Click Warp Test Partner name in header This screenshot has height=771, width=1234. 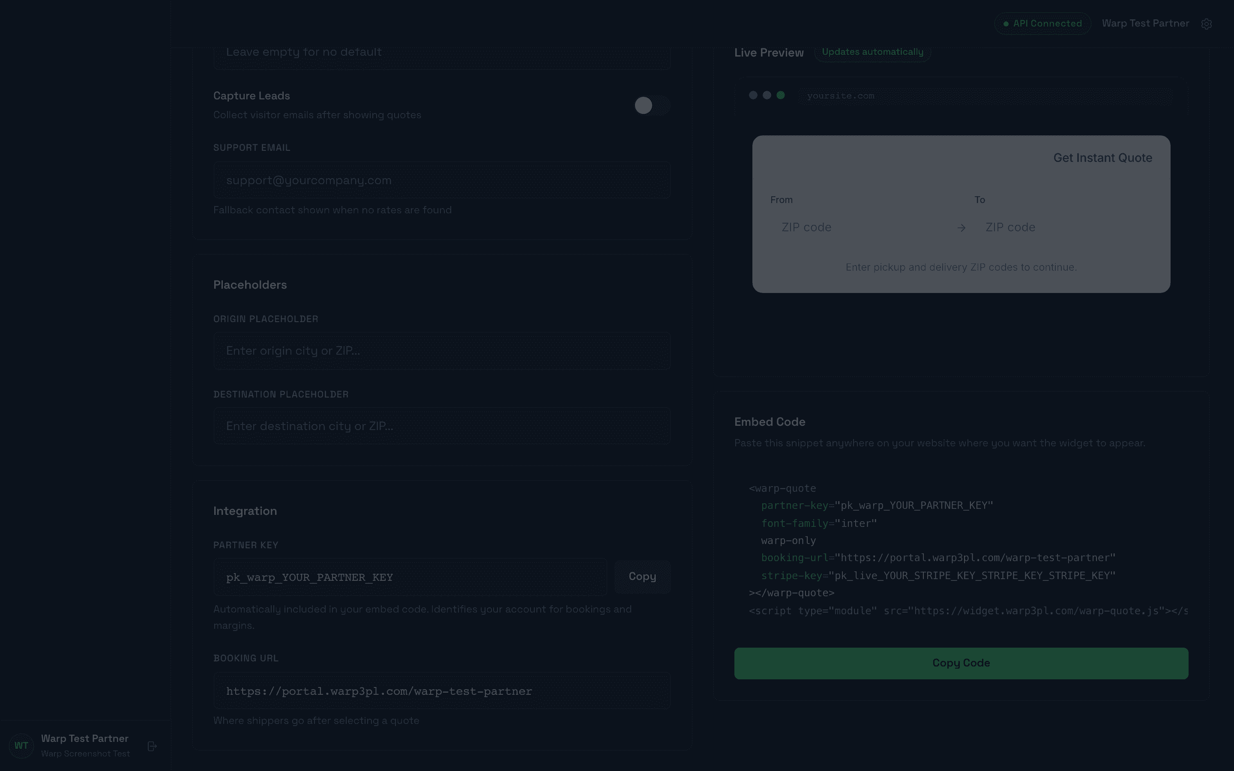click(x=1145, y=24)
